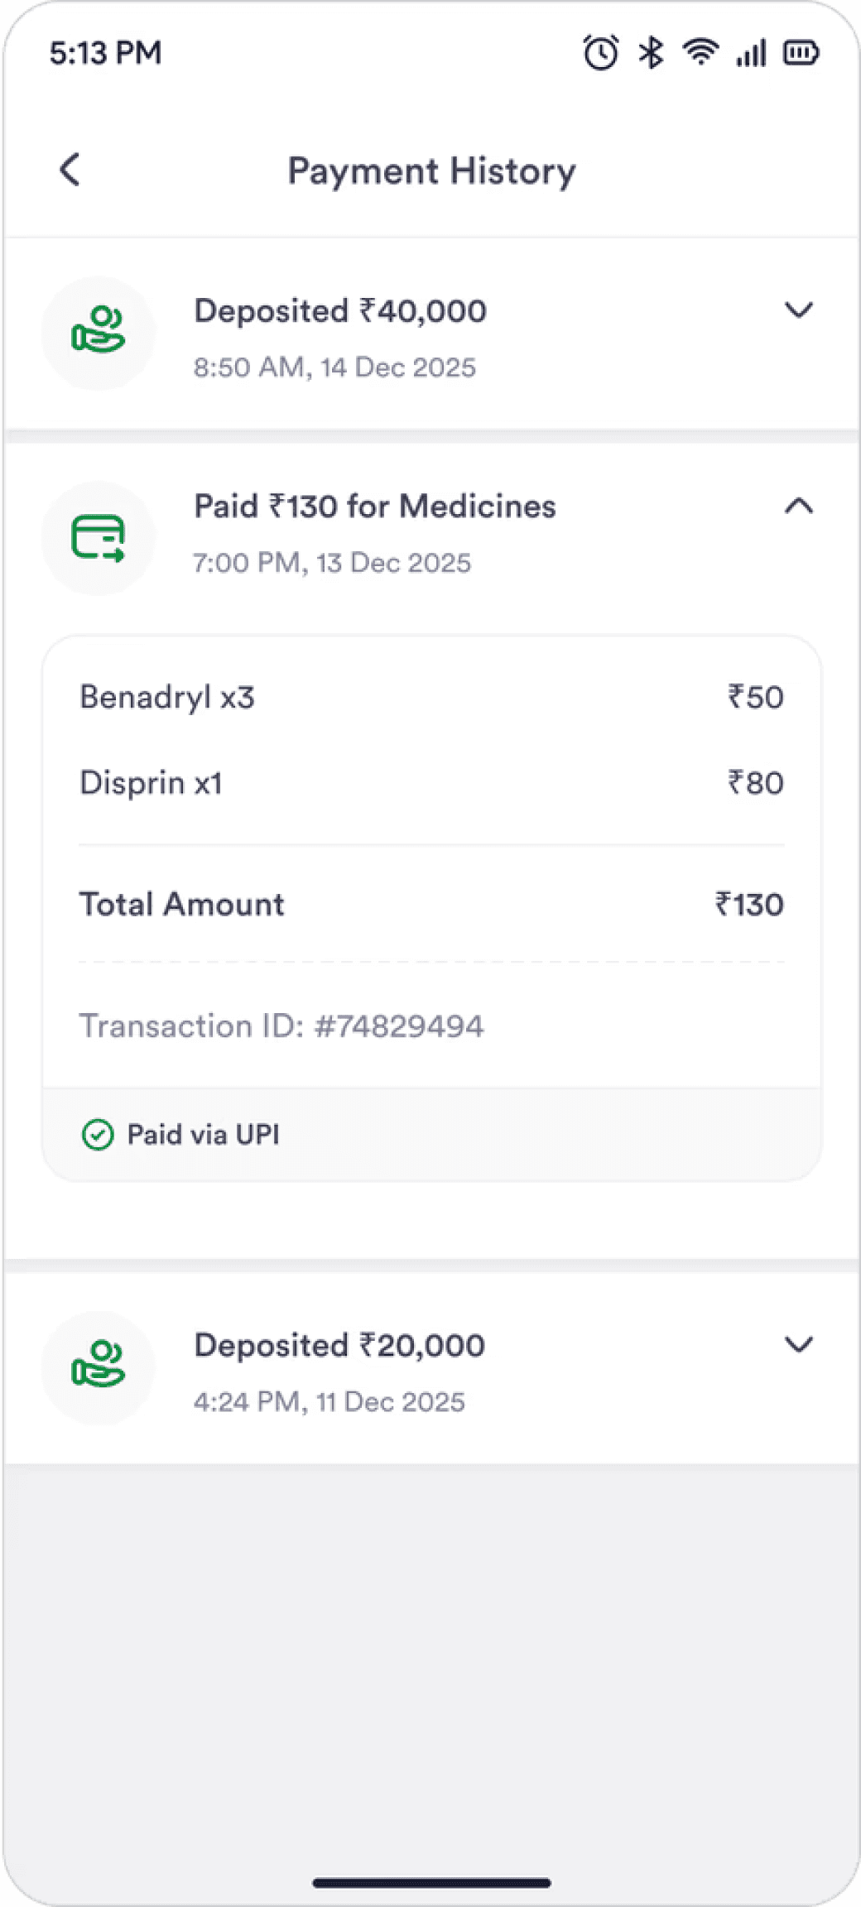
Task: Expand the Deposited ₹20,000 entry chevron
Action: coord(798,1345)
